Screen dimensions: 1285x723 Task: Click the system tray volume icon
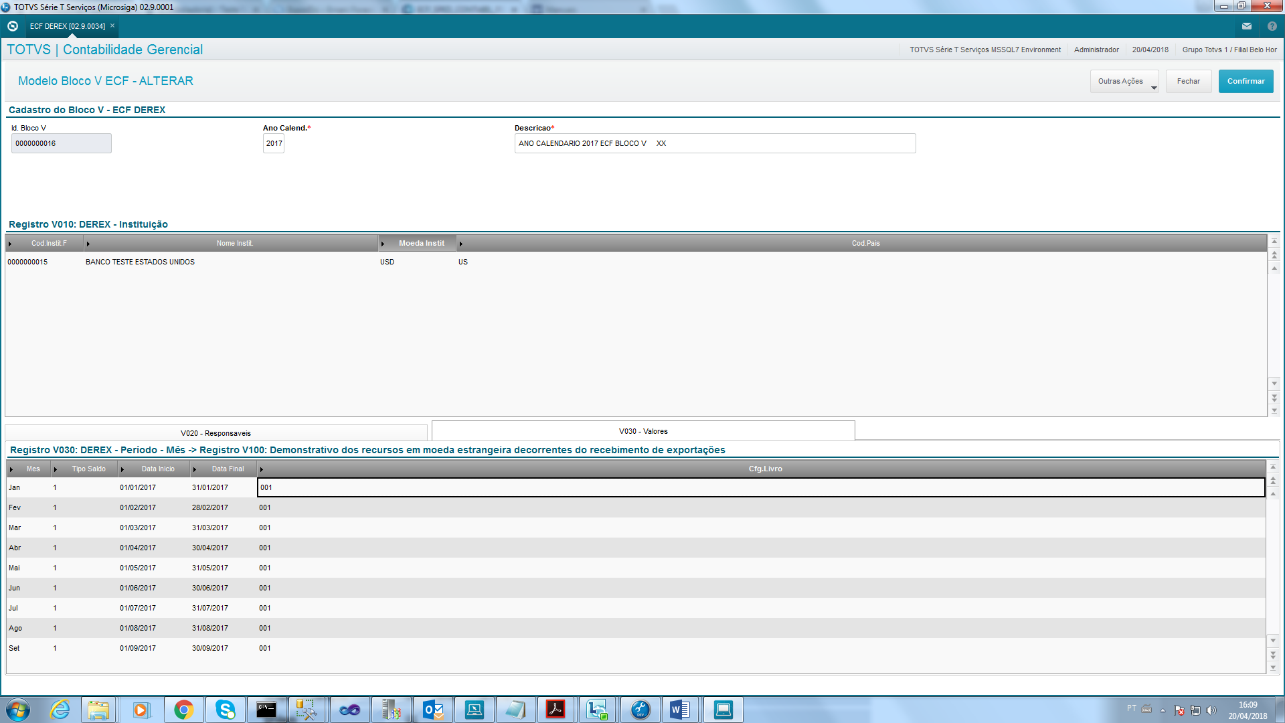click(1211, 710)
